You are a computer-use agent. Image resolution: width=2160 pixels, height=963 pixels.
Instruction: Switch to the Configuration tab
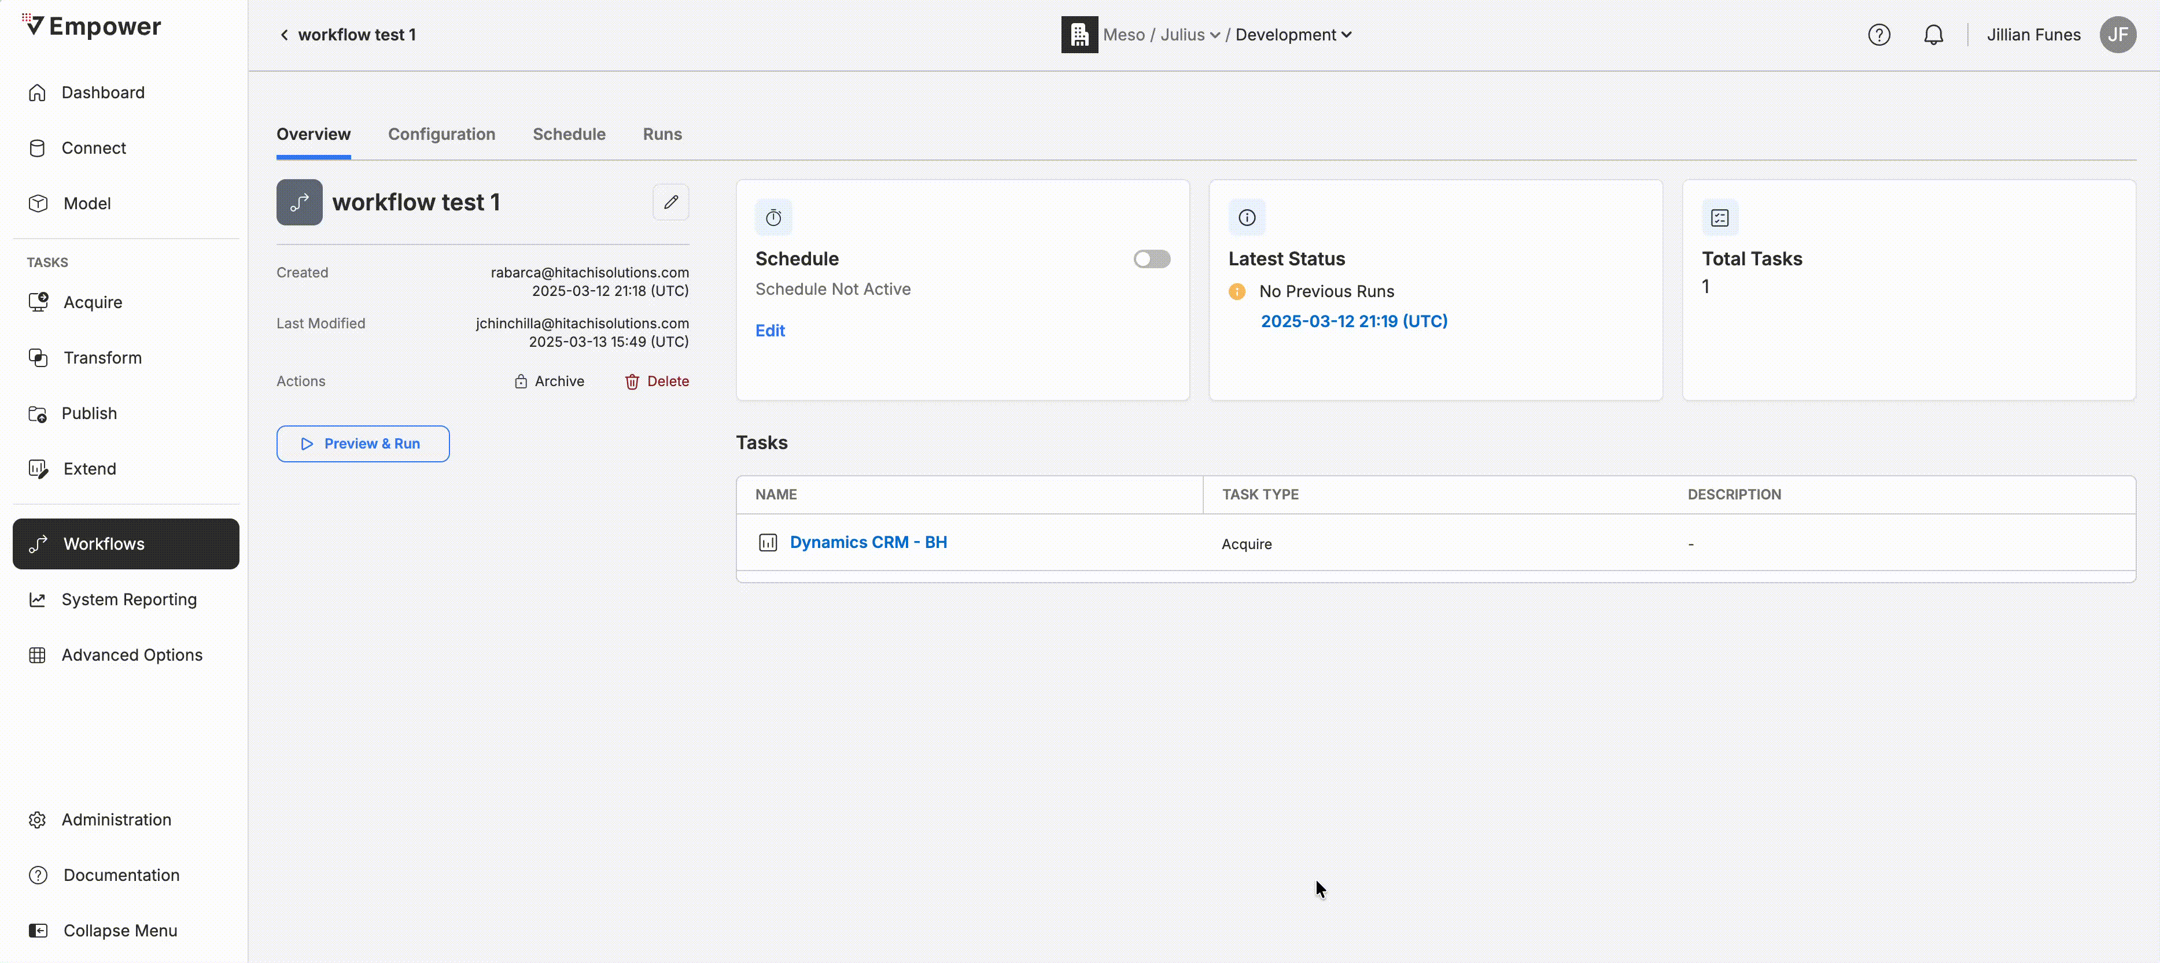click(x=441, y=134)
